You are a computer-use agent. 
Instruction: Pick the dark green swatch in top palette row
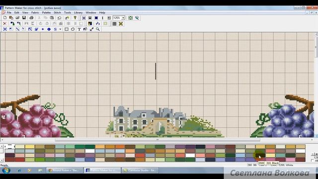coord(90,147)
